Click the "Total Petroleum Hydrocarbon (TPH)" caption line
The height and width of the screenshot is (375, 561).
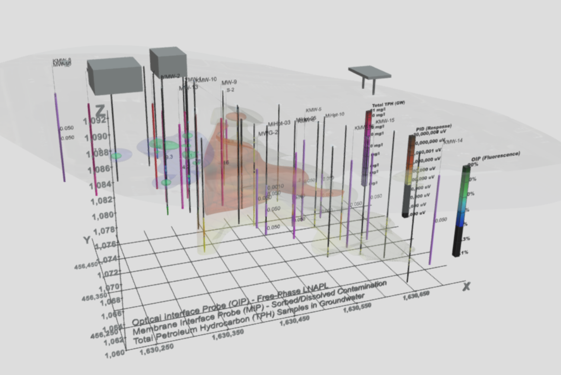point(249,319)
